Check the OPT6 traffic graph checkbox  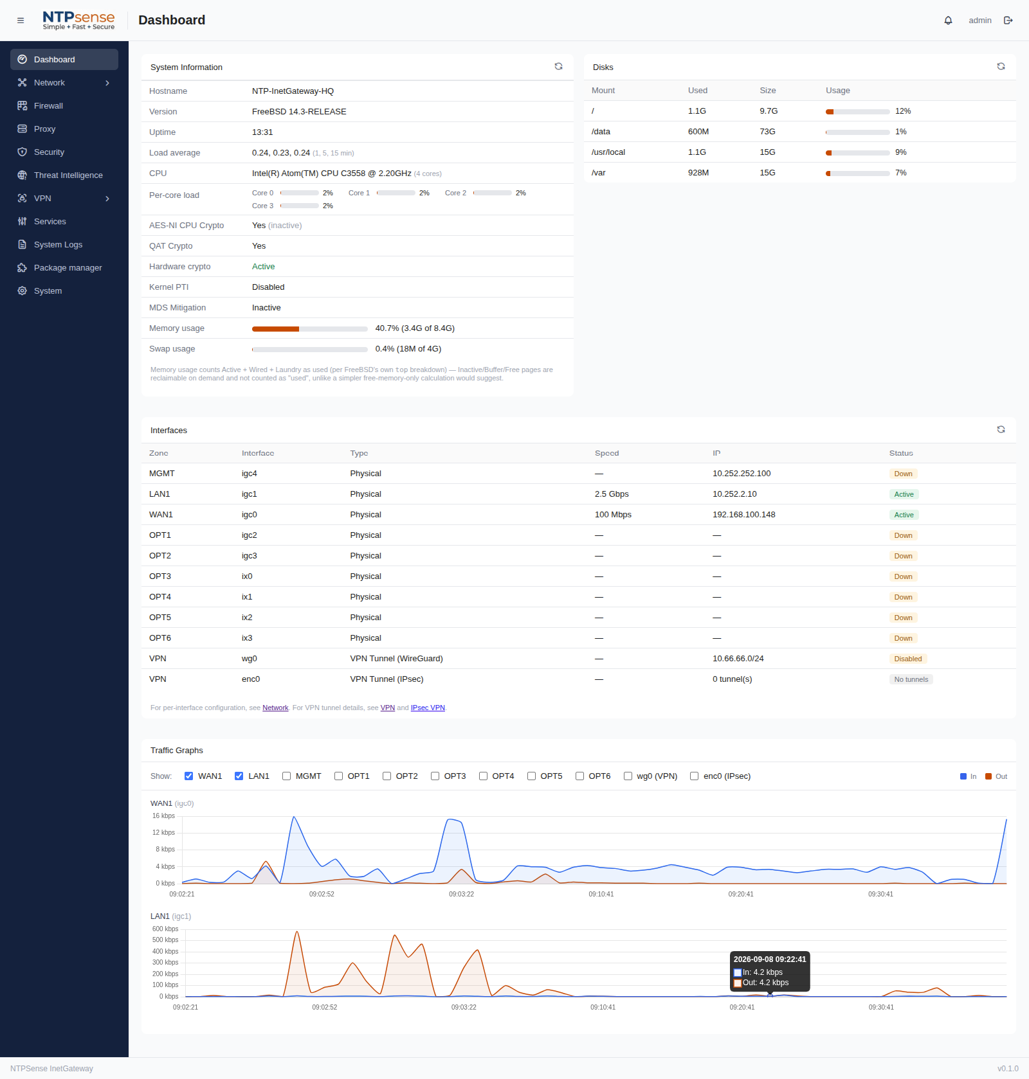pos(579,776)
